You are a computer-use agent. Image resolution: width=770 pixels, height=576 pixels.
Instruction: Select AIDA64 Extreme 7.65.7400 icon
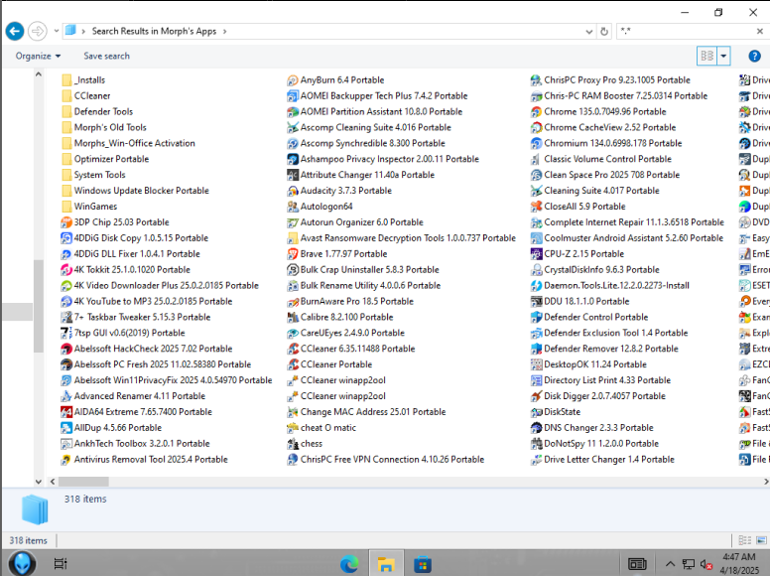click(x=66, y=412)
